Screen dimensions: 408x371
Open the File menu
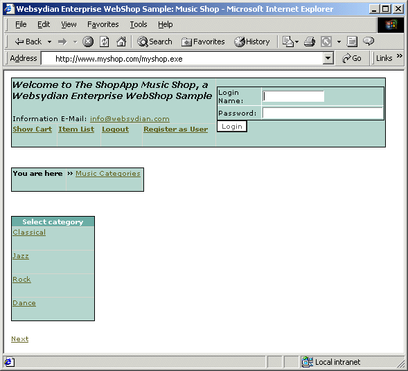point(21,24)
